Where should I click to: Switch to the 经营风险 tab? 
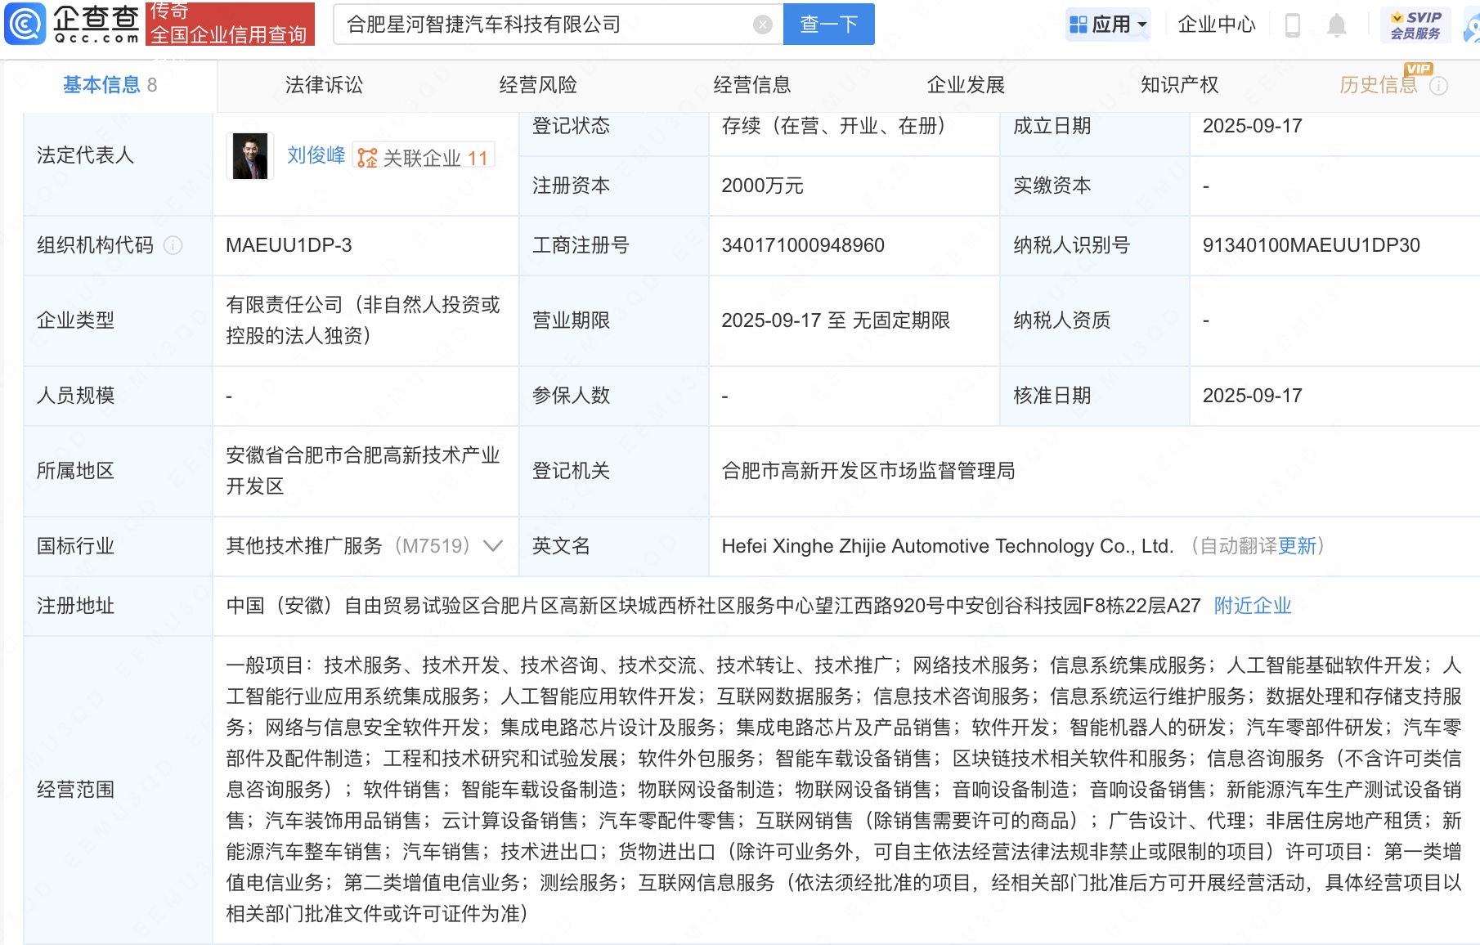click(538, 85)
